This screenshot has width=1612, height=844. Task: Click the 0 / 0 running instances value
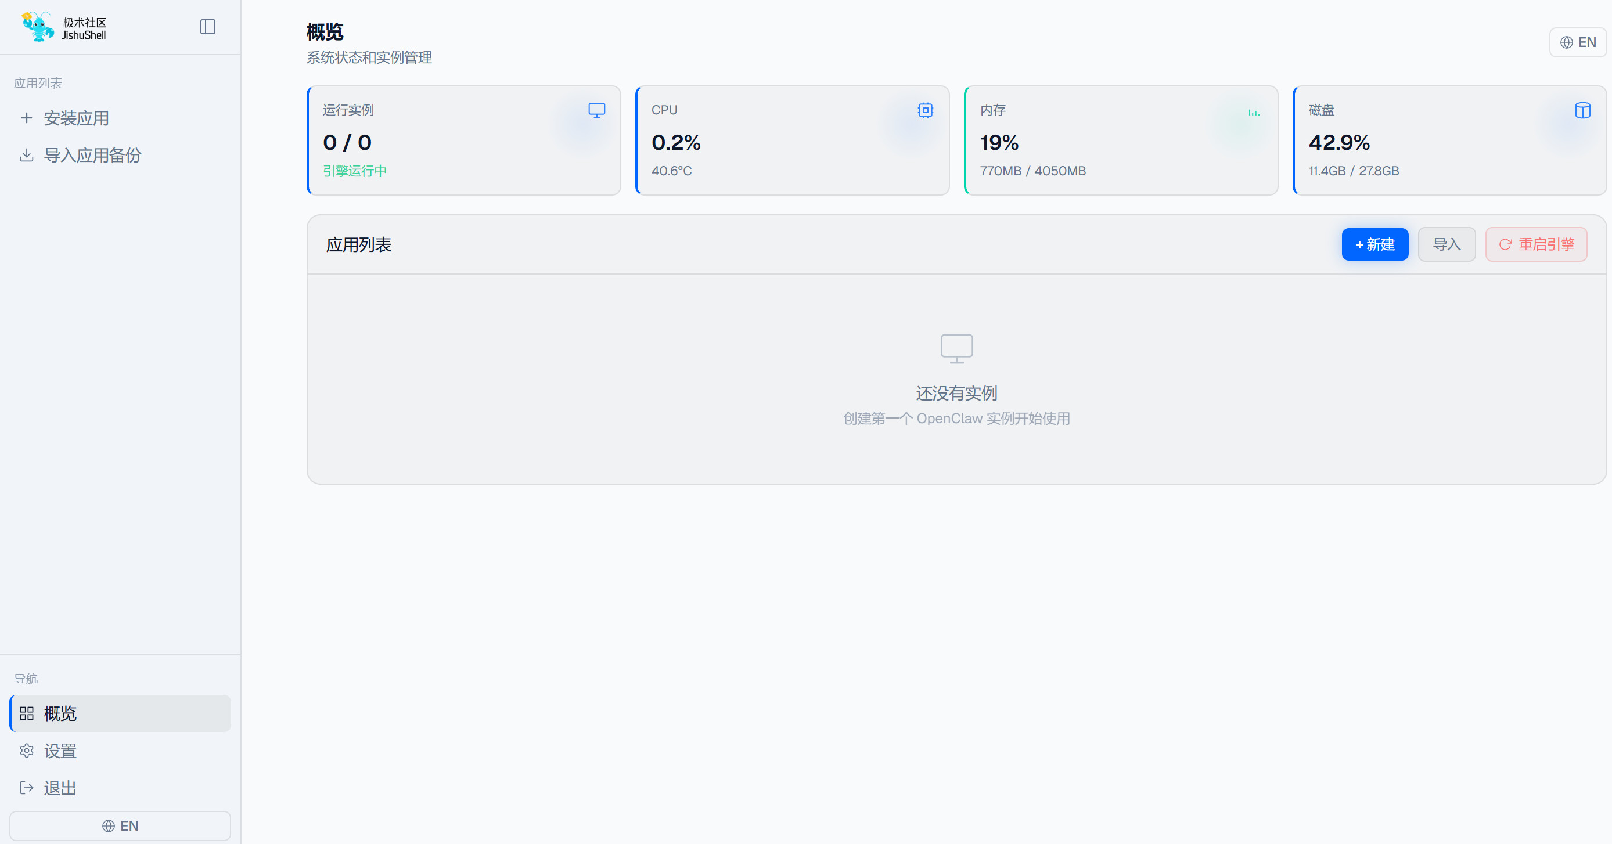pyautogui.click(x=347, y=143)
